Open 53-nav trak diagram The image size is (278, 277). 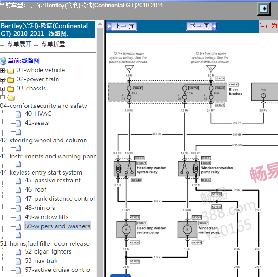coord(41,261)
